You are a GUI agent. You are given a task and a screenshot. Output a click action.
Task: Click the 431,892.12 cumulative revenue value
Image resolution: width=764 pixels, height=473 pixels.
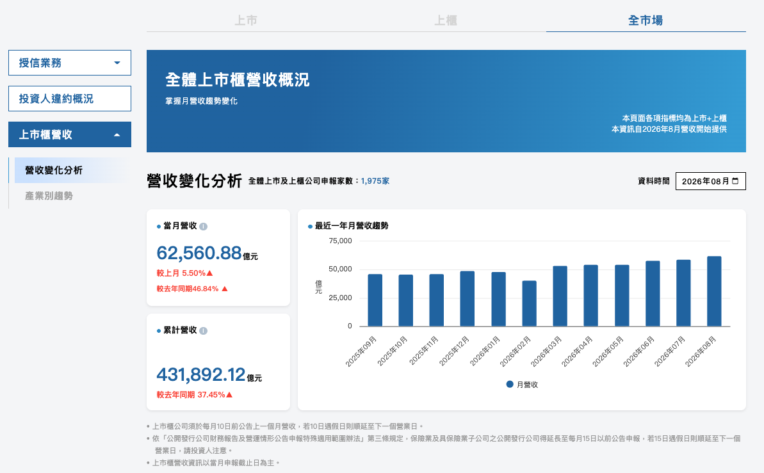point(200,374)
